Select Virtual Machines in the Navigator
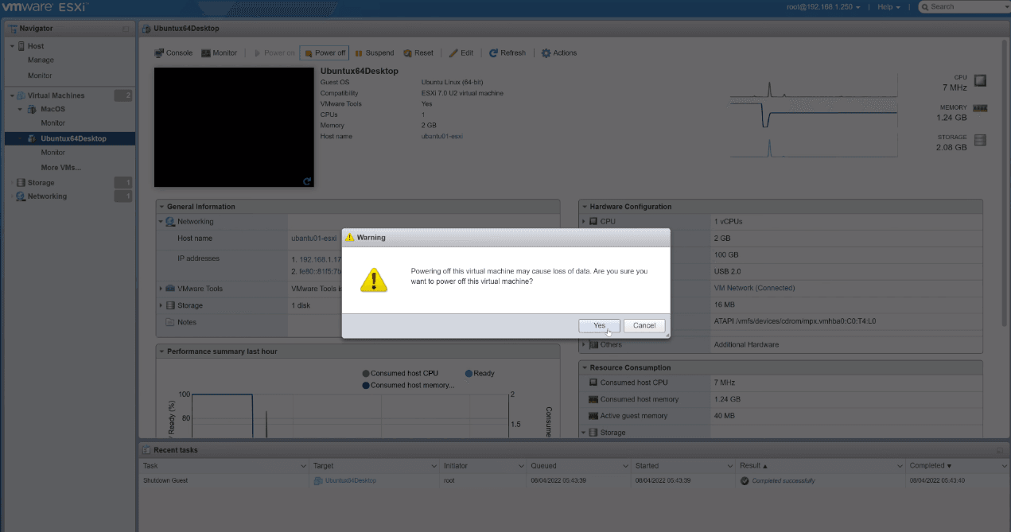This screenshot has width=1011, height=532. tap(56, 95)
